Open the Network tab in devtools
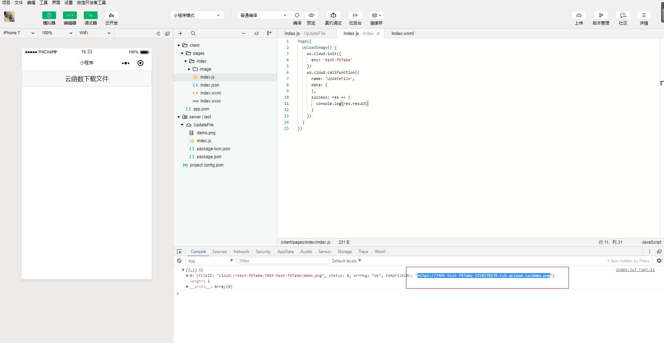 coord(241,252)
